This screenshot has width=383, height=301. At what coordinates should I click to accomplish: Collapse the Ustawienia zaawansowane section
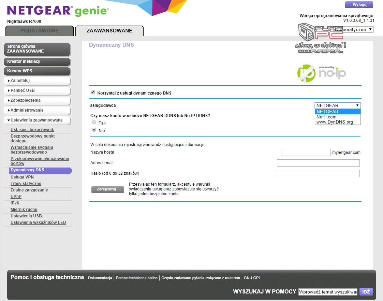[37, 120]
